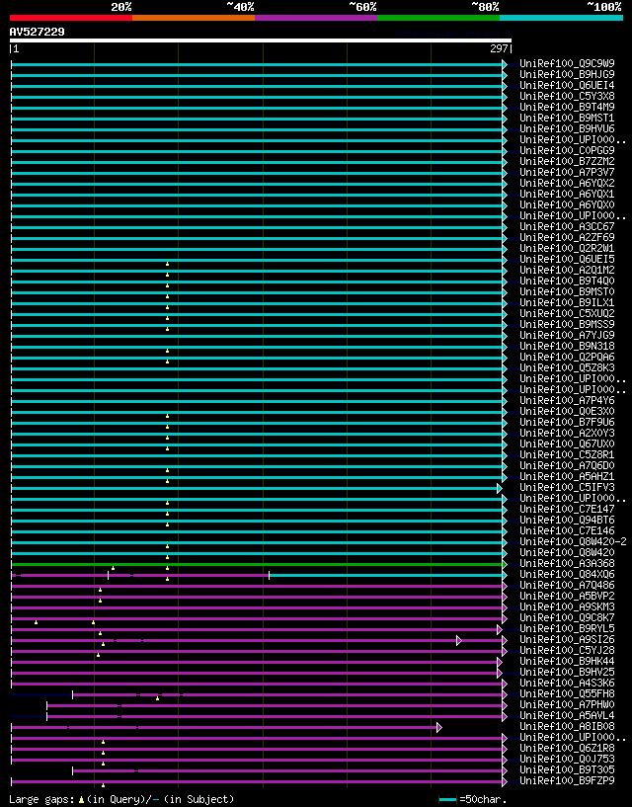The height and width of the screenshot is (807, 632).
Task: Open hit UniRef100_Q6UEI4
Action: click(x=567, y=85)
